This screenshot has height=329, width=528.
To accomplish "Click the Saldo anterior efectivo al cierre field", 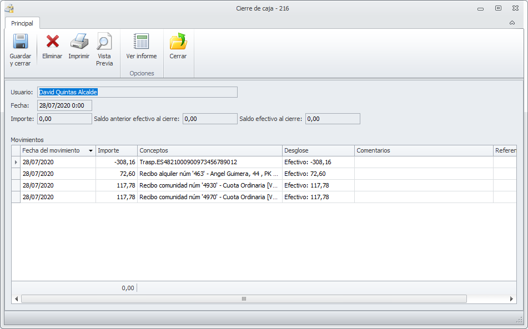I will click(210, 119).
